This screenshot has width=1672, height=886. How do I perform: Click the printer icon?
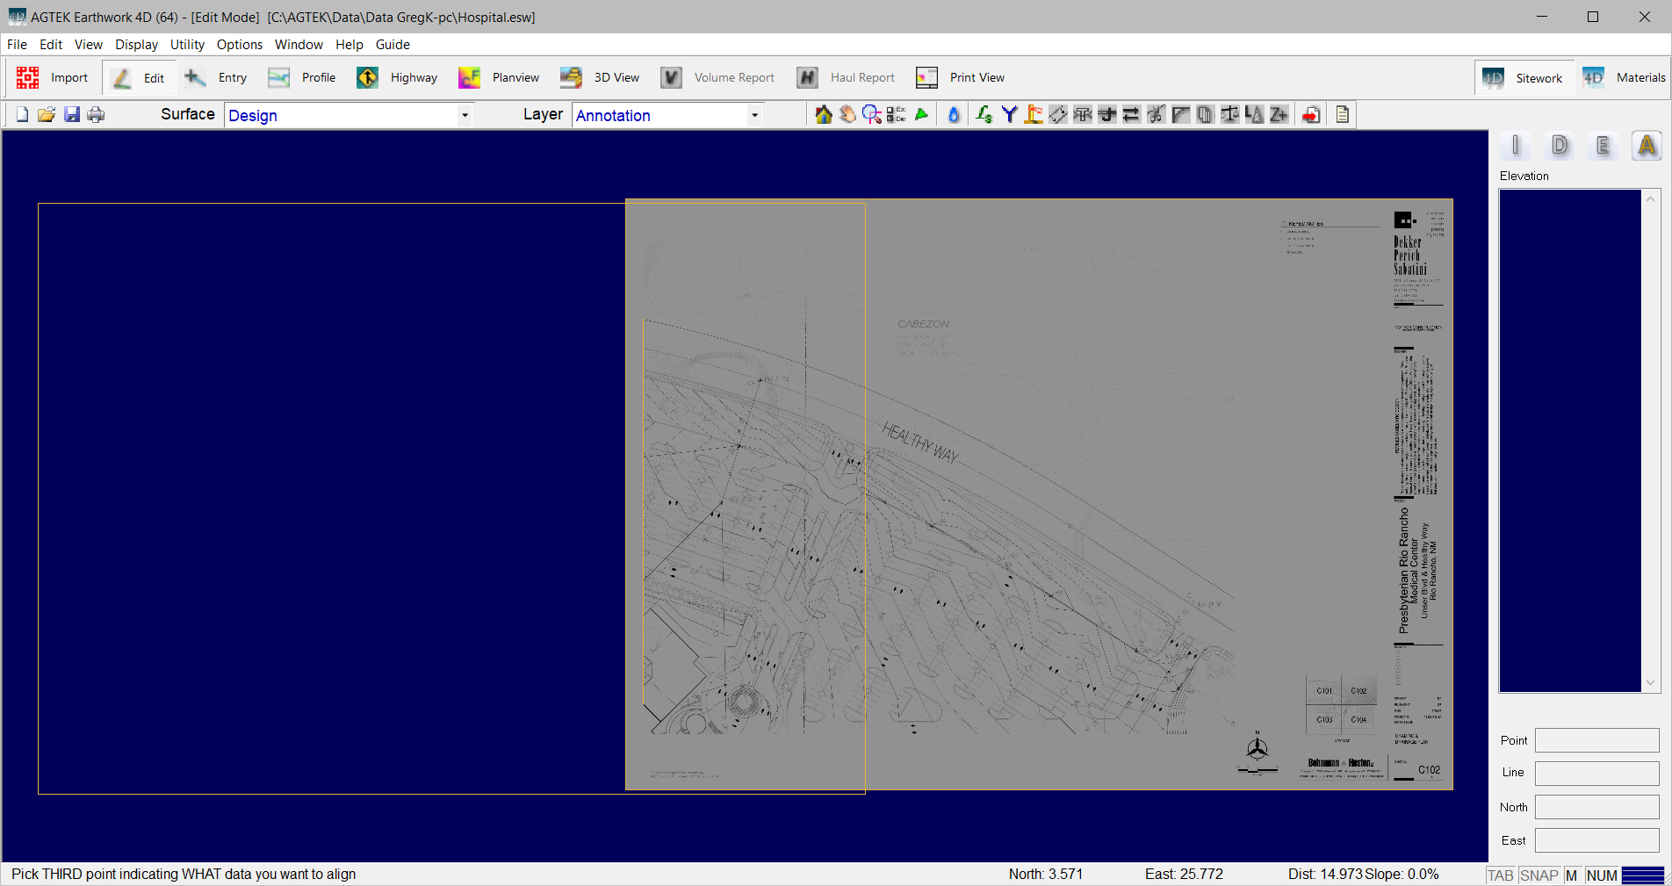pyautogui.click(x=96, y=115)
